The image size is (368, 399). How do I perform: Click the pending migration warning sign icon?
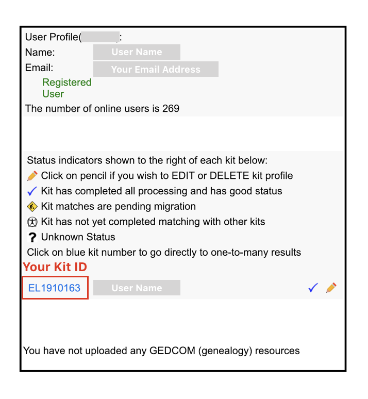coord(32,207)
